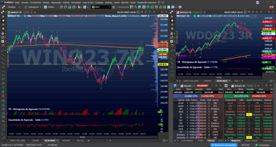This screenshot has height=147, width=276.
Task: Click the red sell percentage bar (3,25k) 47%
Action: (x=211, y=96)
